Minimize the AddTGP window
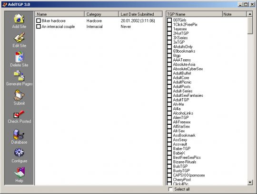This screenshot has height=194, width=257. click(240, 4)
